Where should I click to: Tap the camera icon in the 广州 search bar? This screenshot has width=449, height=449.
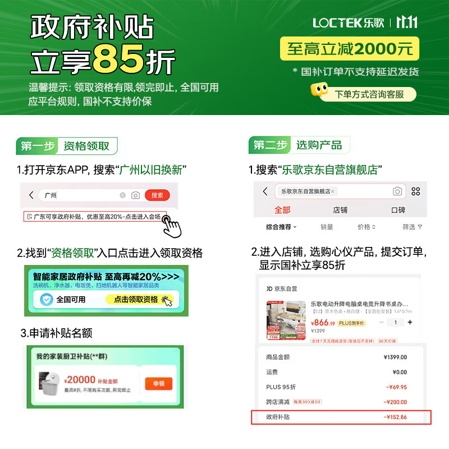[135, 195]
